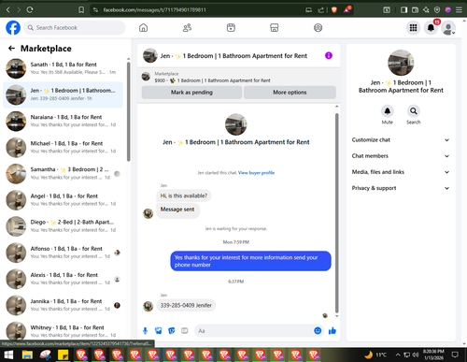Open Naraiana 1 Bd, 1 Ba conversation
The width and height of the screenshot is (467, 362).
click(63, 121)
